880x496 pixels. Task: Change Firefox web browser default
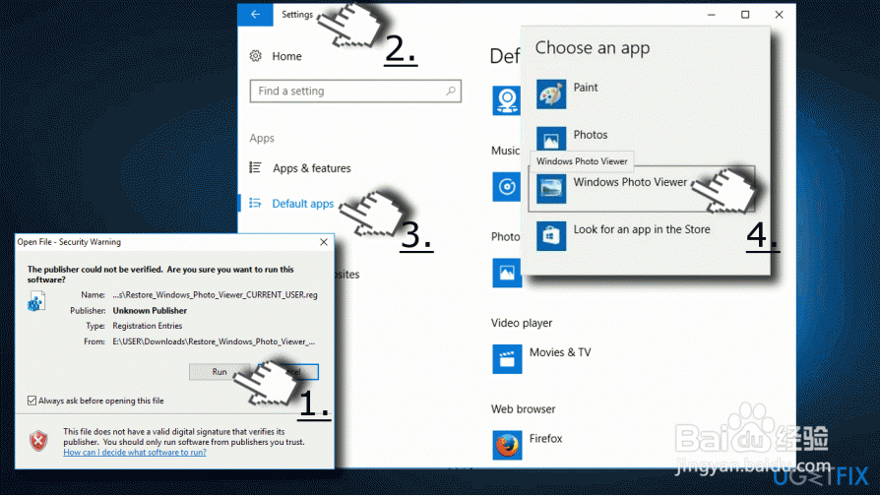click(x=545, y=438)
